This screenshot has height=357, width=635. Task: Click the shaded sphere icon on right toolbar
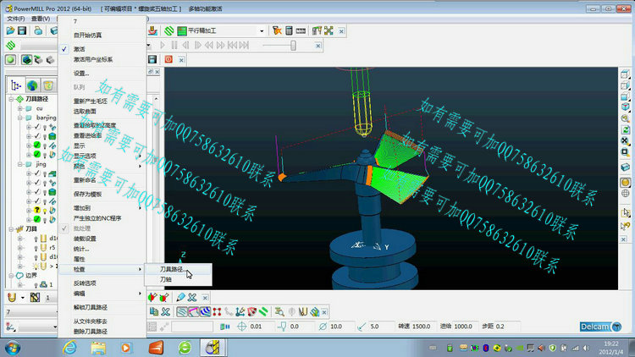click(x=626, y=183)
